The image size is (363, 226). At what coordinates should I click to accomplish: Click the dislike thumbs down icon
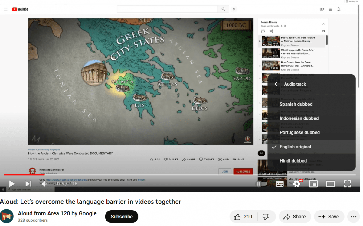266,217
